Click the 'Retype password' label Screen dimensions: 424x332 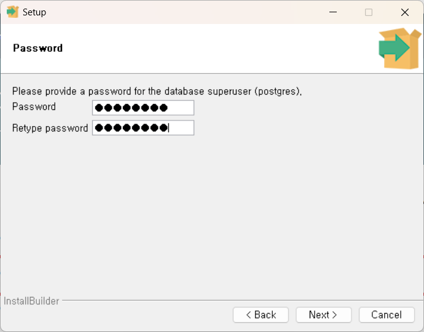pos(50,128)
